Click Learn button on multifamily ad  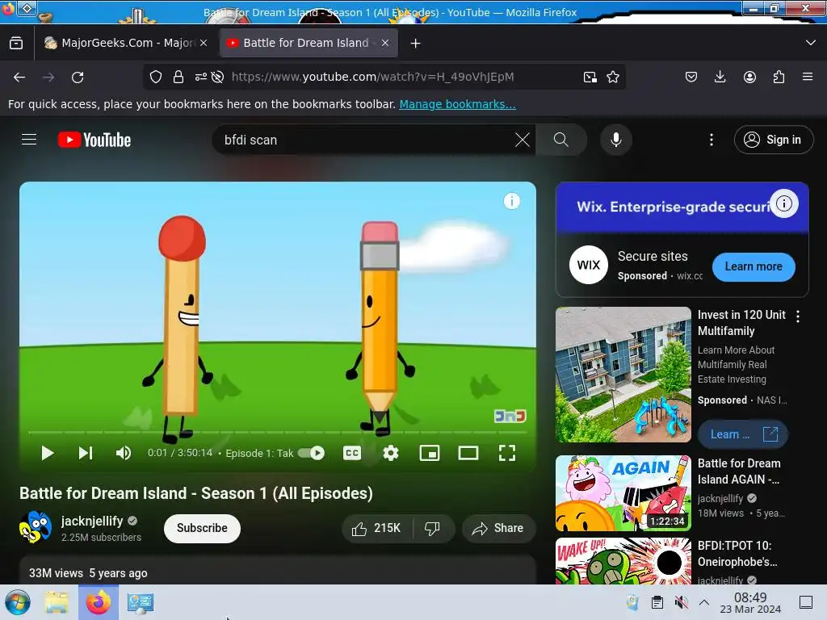pos(743,434)
